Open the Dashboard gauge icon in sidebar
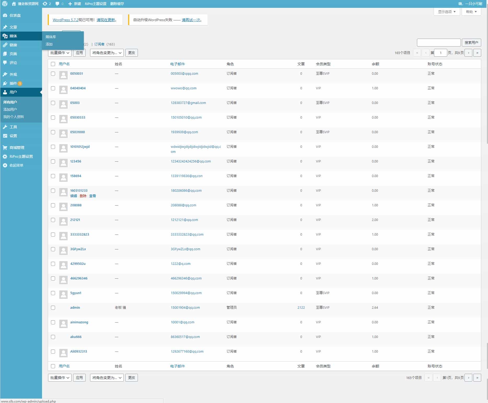 (x=5, y=15)
